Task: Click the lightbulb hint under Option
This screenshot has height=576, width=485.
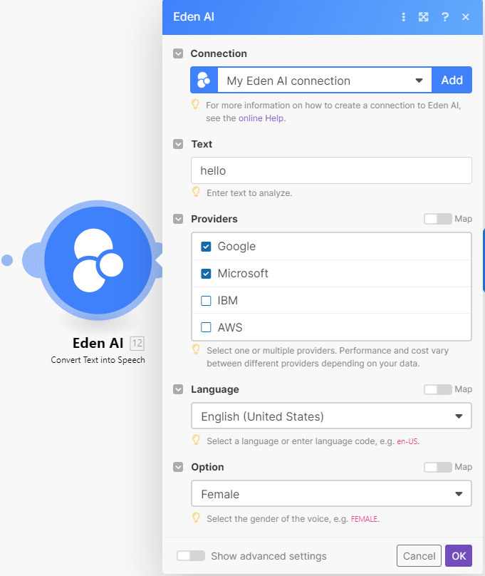Action: 197,518
